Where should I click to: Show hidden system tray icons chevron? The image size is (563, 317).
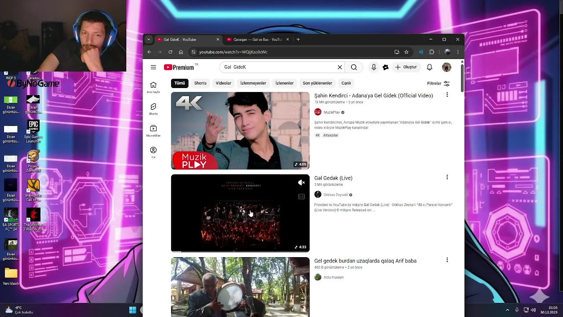point(507,310)
